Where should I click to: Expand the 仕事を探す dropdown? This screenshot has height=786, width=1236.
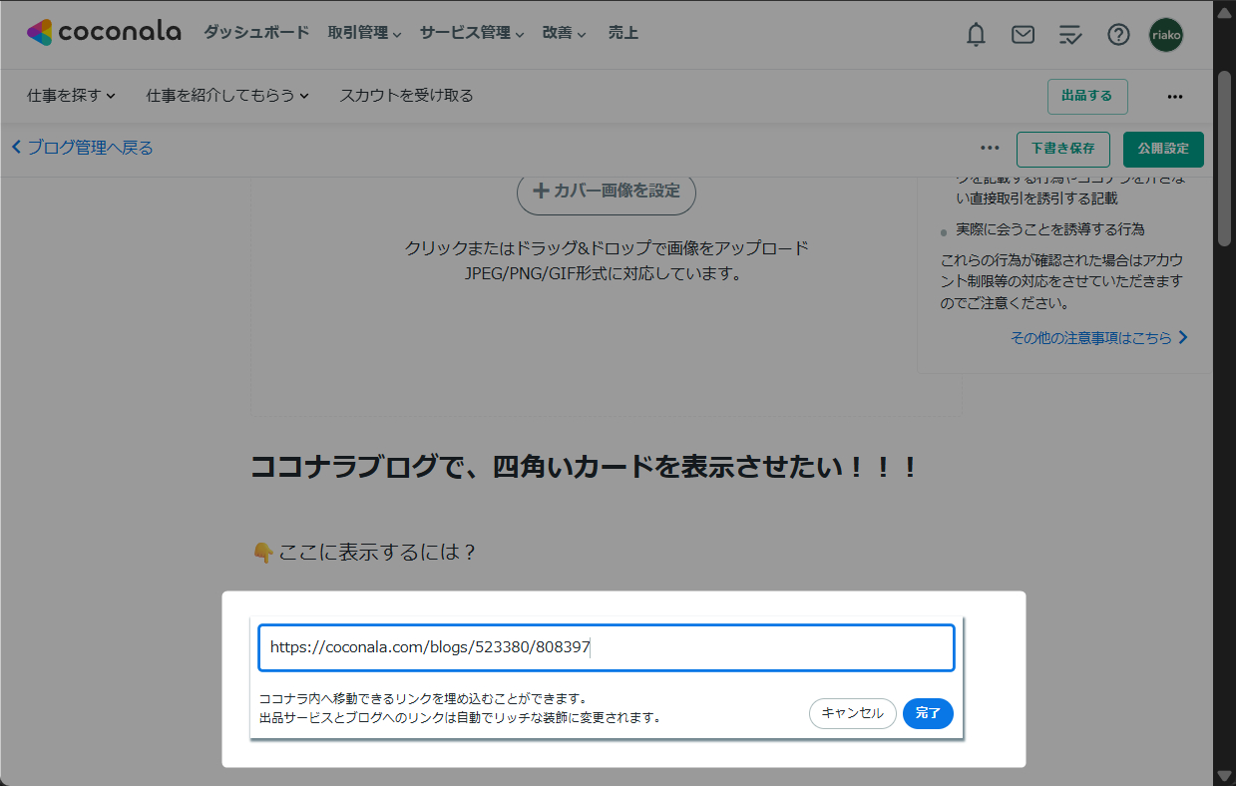[72, 96]
